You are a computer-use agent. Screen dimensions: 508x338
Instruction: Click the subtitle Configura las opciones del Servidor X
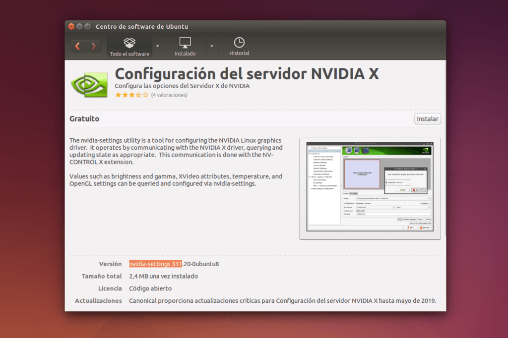182,86
